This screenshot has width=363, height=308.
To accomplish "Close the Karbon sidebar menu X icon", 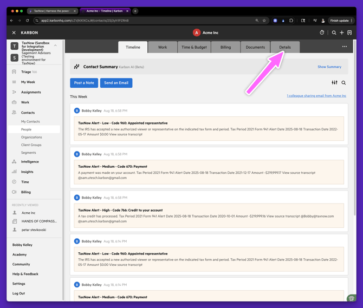I will pos(14,32).
